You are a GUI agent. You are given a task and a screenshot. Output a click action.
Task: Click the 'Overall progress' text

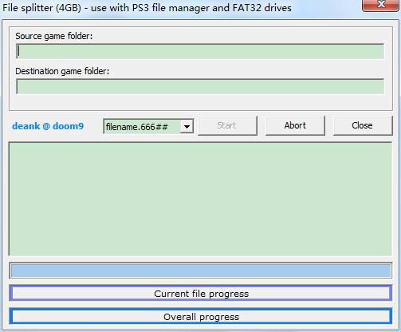coord(201,317)
